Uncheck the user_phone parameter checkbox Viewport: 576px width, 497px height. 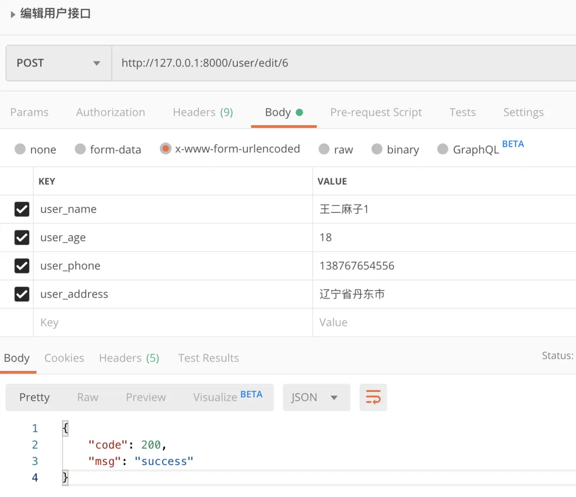pos(22,266)
